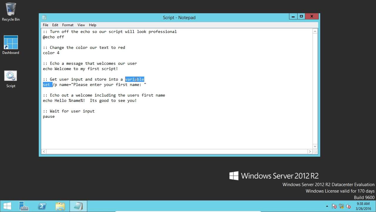The height and width of the screenshot is (212, 376).
Task: Open the taskbar clock and date
Action: [363, 206]
